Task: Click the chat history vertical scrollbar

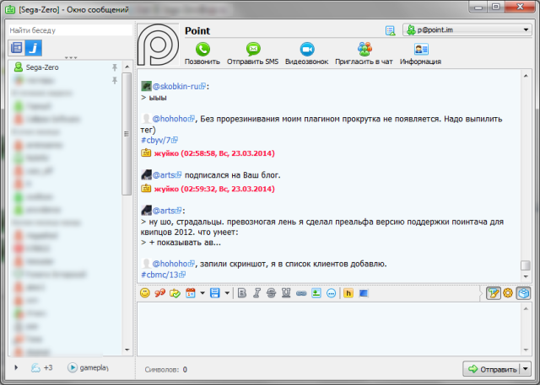Action: 525,168
